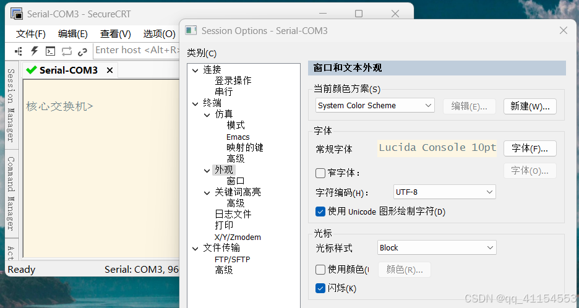Select 连接 in category tree
Screen dimensions: 579x308
pyautogui.click(x=212, y=70)
